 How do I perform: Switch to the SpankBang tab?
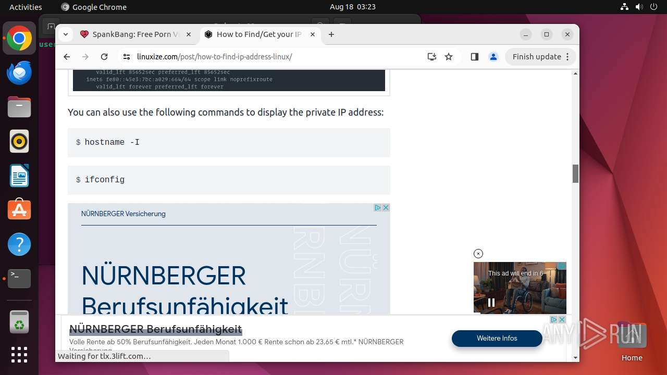click(135, 34)
